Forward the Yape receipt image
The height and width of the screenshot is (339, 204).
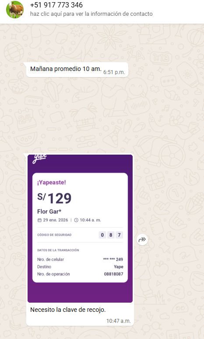click(x=142, y=239)
